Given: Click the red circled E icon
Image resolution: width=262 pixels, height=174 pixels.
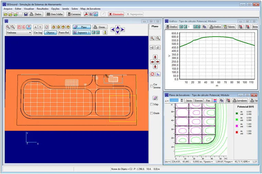Looking at the screenshot, I should [24, 27].
